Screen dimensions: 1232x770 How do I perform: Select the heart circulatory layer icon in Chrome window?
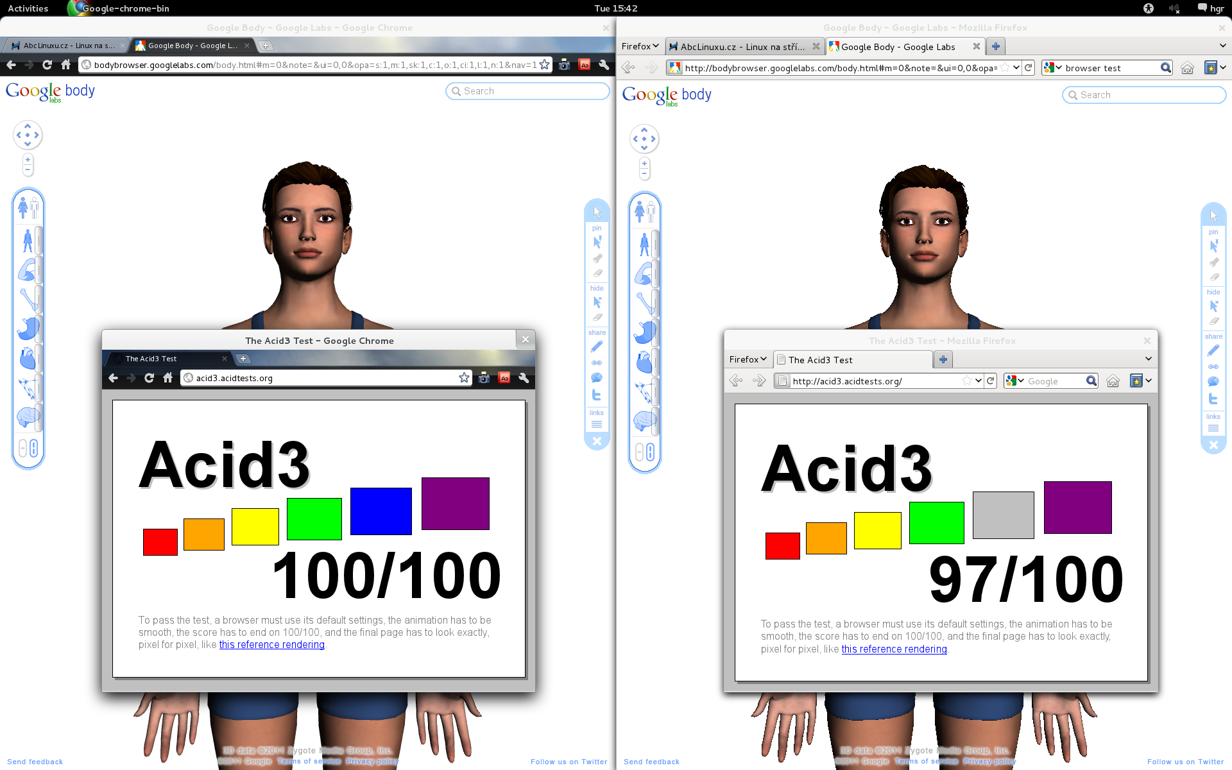click(x=27, y=358)
